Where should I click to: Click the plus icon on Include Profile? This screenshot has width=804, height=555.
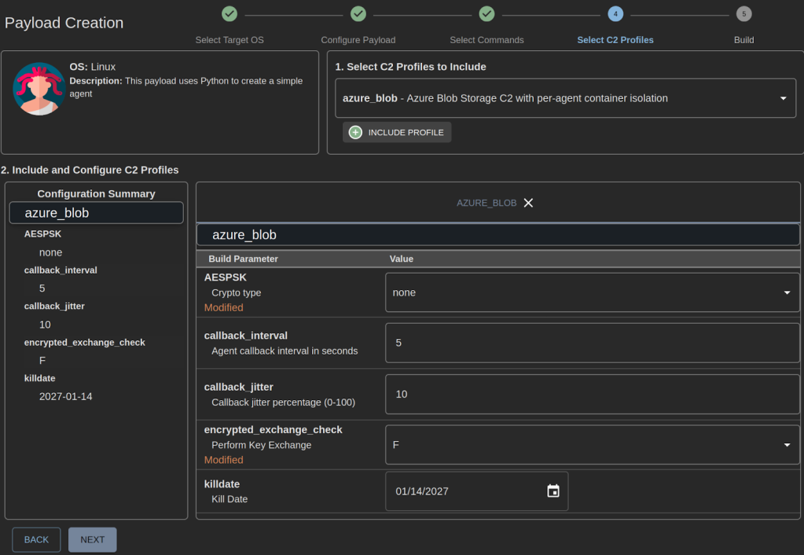click(355, 132)
